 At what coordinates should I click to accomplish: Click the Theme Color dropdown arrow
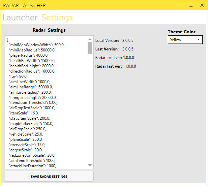198,40
